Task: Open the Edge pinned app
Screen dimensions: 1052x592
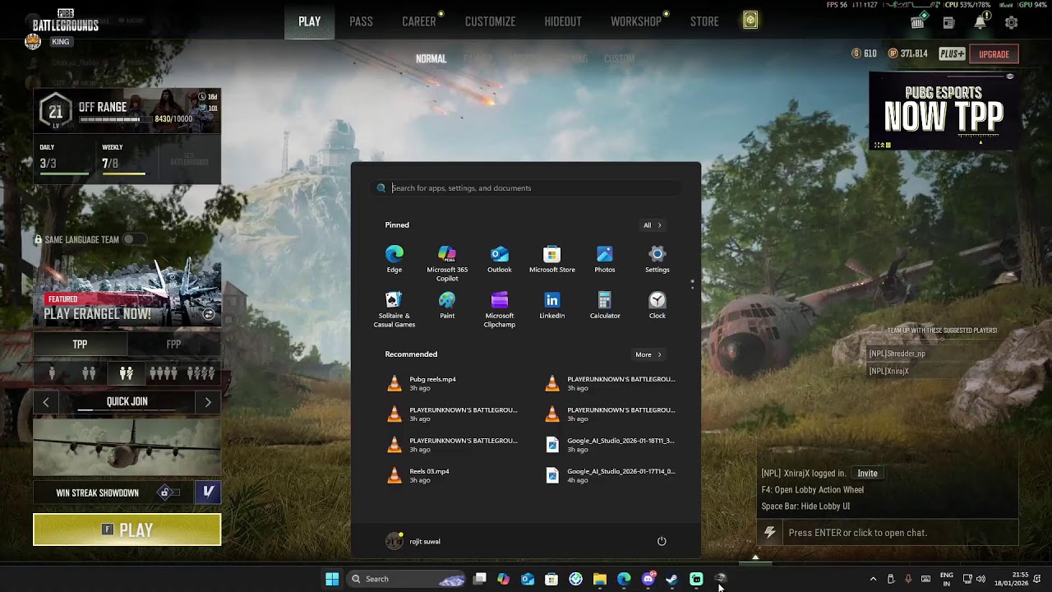Action: 394,259
